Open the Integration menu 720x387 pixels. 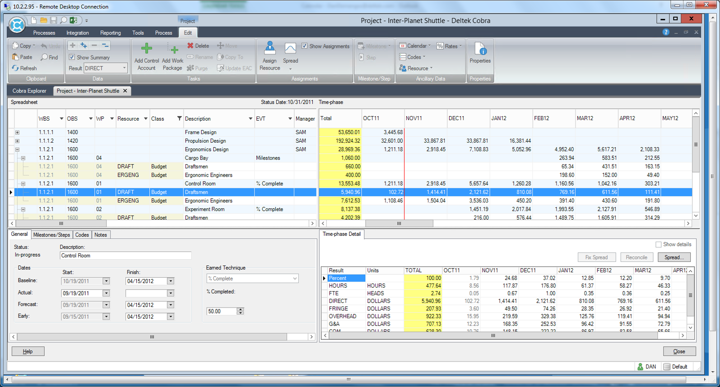tap(78, 33)
